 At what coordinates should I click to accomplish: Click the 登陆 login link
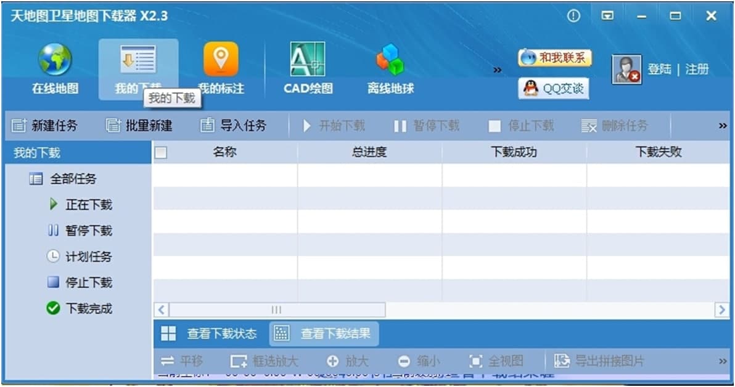[x=660, y=70]
